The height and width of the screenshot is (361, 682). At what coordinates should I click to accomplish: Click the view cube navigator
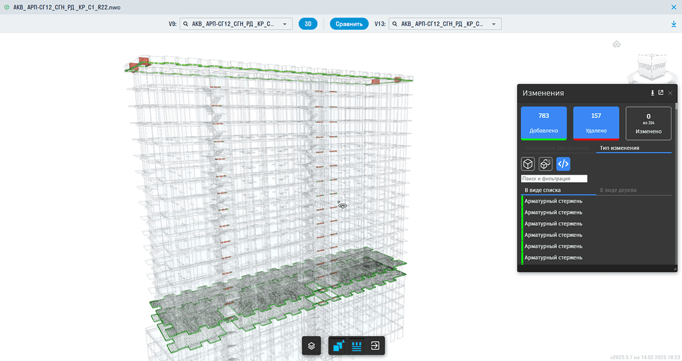(x=651, y=67)
